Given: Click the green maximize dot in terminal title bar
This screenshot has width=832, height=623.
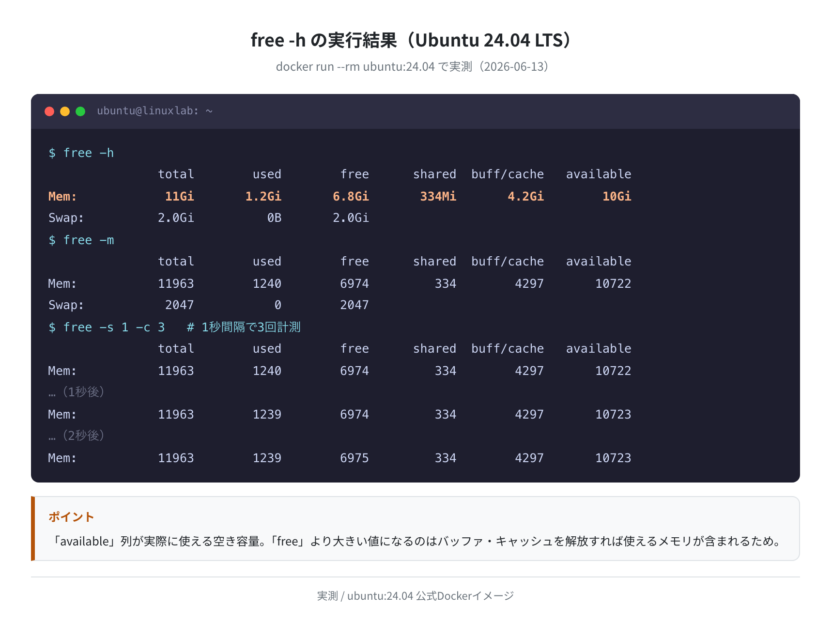Looking at the screenshot, I should [80, 111].
